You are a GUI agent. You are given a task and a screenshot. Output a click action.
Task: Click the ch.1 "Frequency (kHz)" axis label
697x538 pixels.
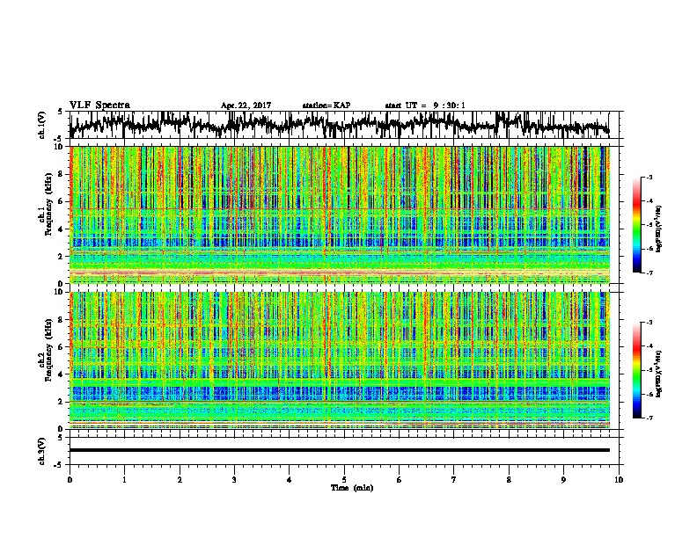coord(48,204)
